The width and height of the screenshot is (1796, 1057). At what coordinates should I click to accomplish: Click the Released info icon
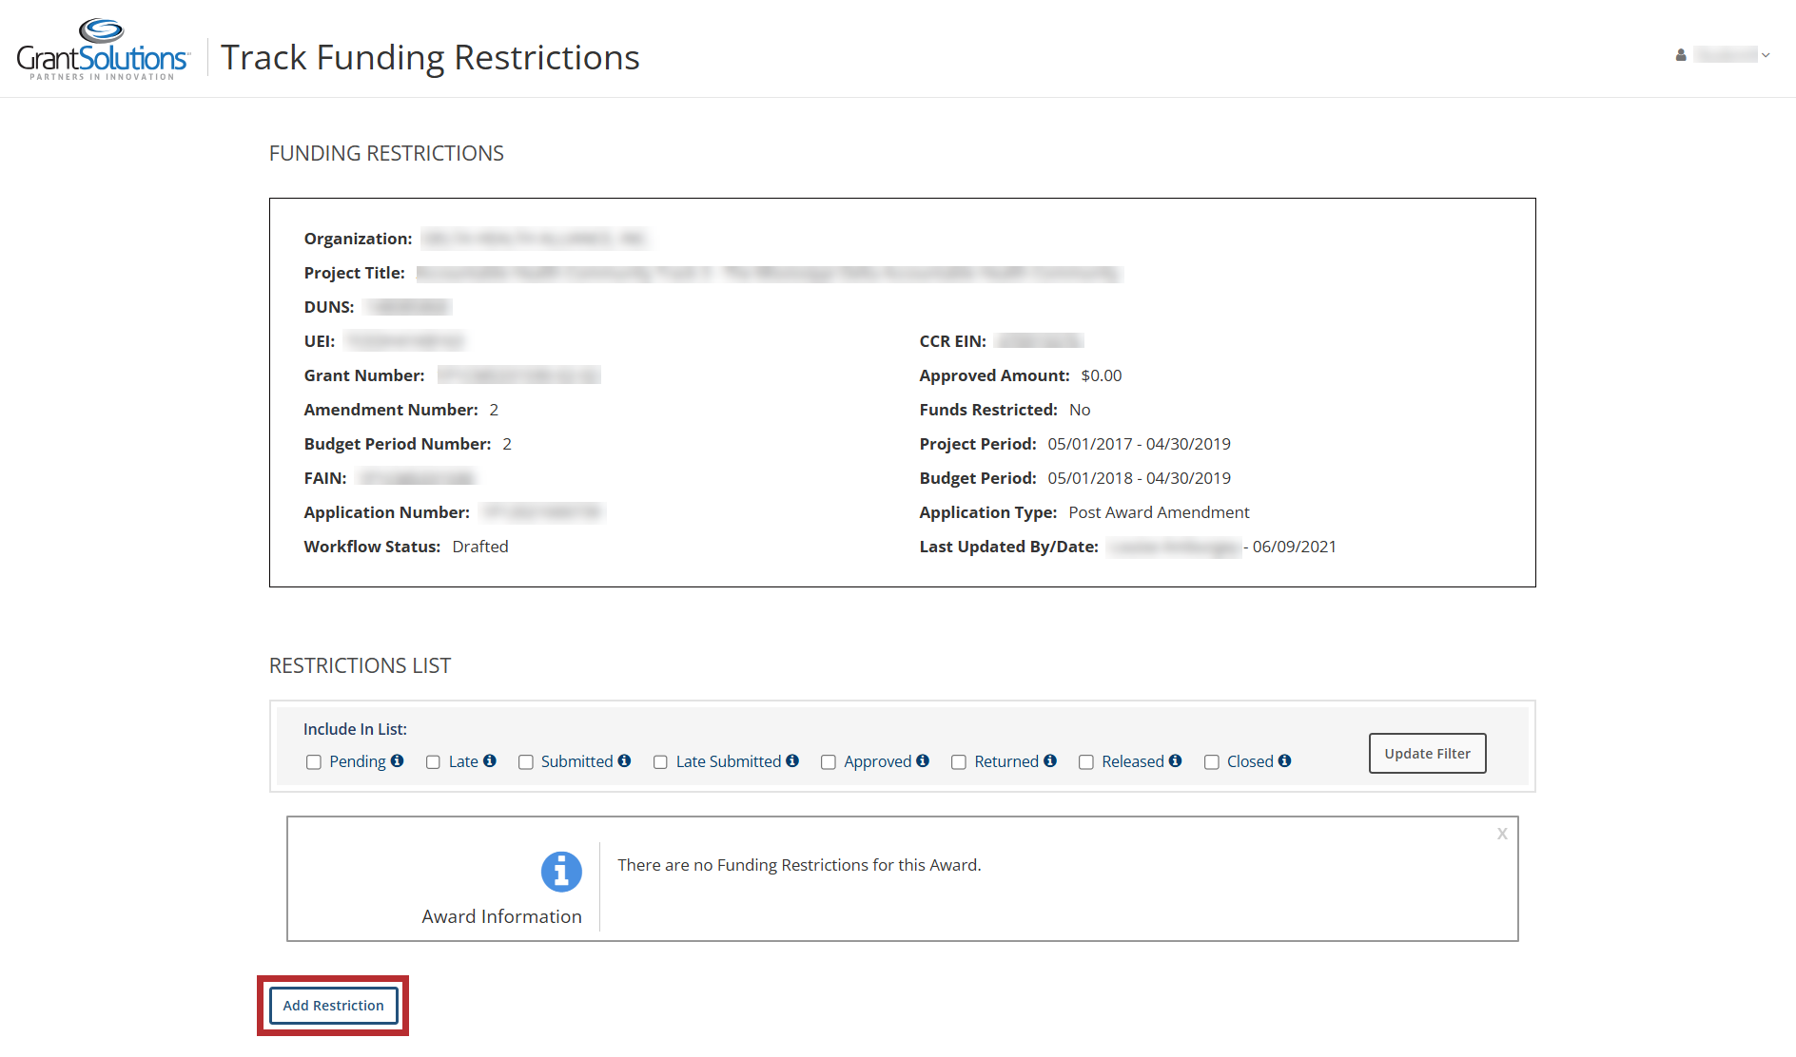1176,761
